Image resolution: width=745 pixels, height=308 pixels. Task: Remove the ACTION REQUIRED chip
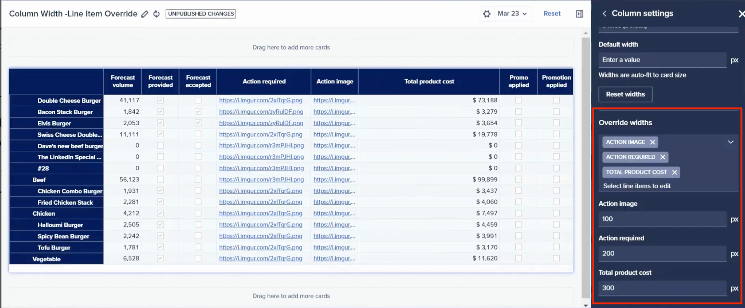(x=663, y=157)
